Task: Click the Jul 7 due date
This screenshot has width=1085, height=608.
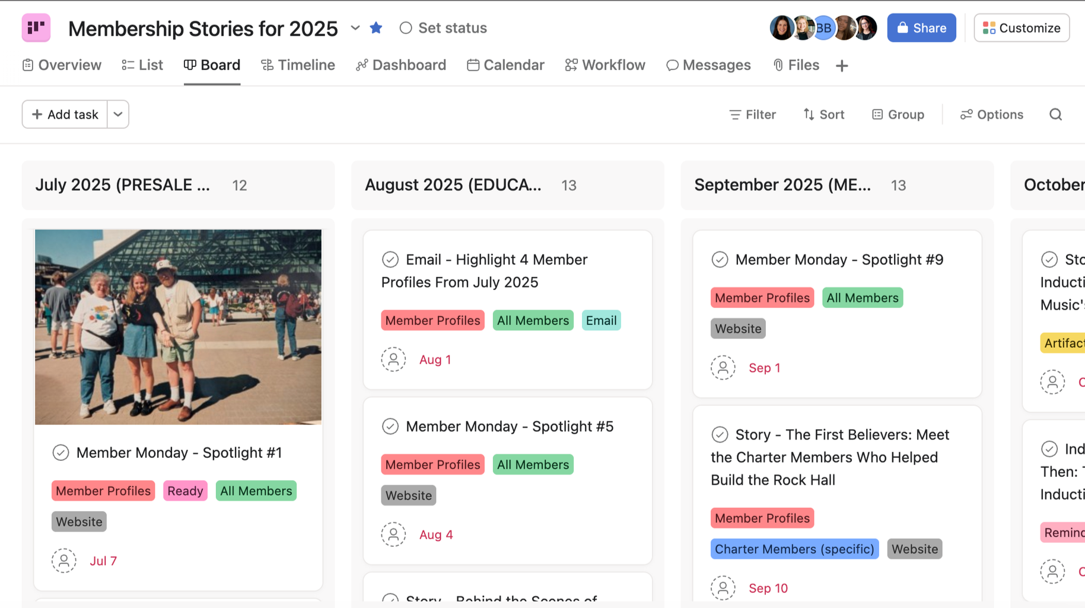Action: (103, 561)
